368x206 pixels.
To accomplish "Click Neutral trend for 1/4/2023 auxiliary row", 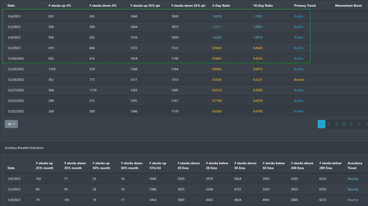I will click(353, 200).
